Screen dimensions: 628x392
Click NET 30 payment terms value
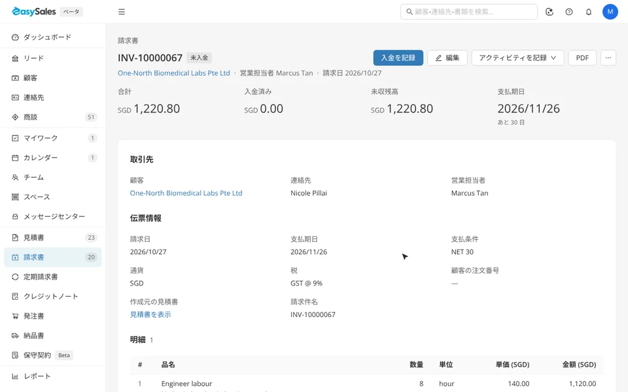tap(462, 252)
